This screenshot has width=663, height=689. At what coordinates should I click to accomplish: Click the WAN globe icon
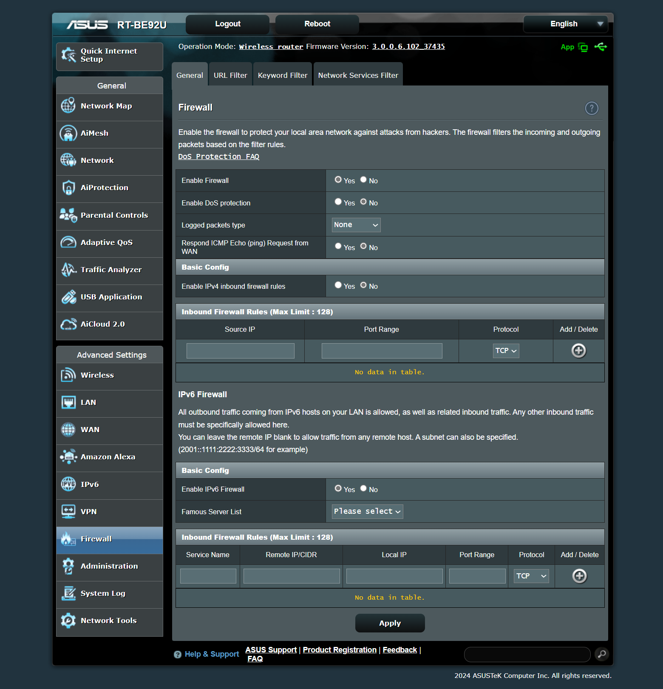[68, 430]
